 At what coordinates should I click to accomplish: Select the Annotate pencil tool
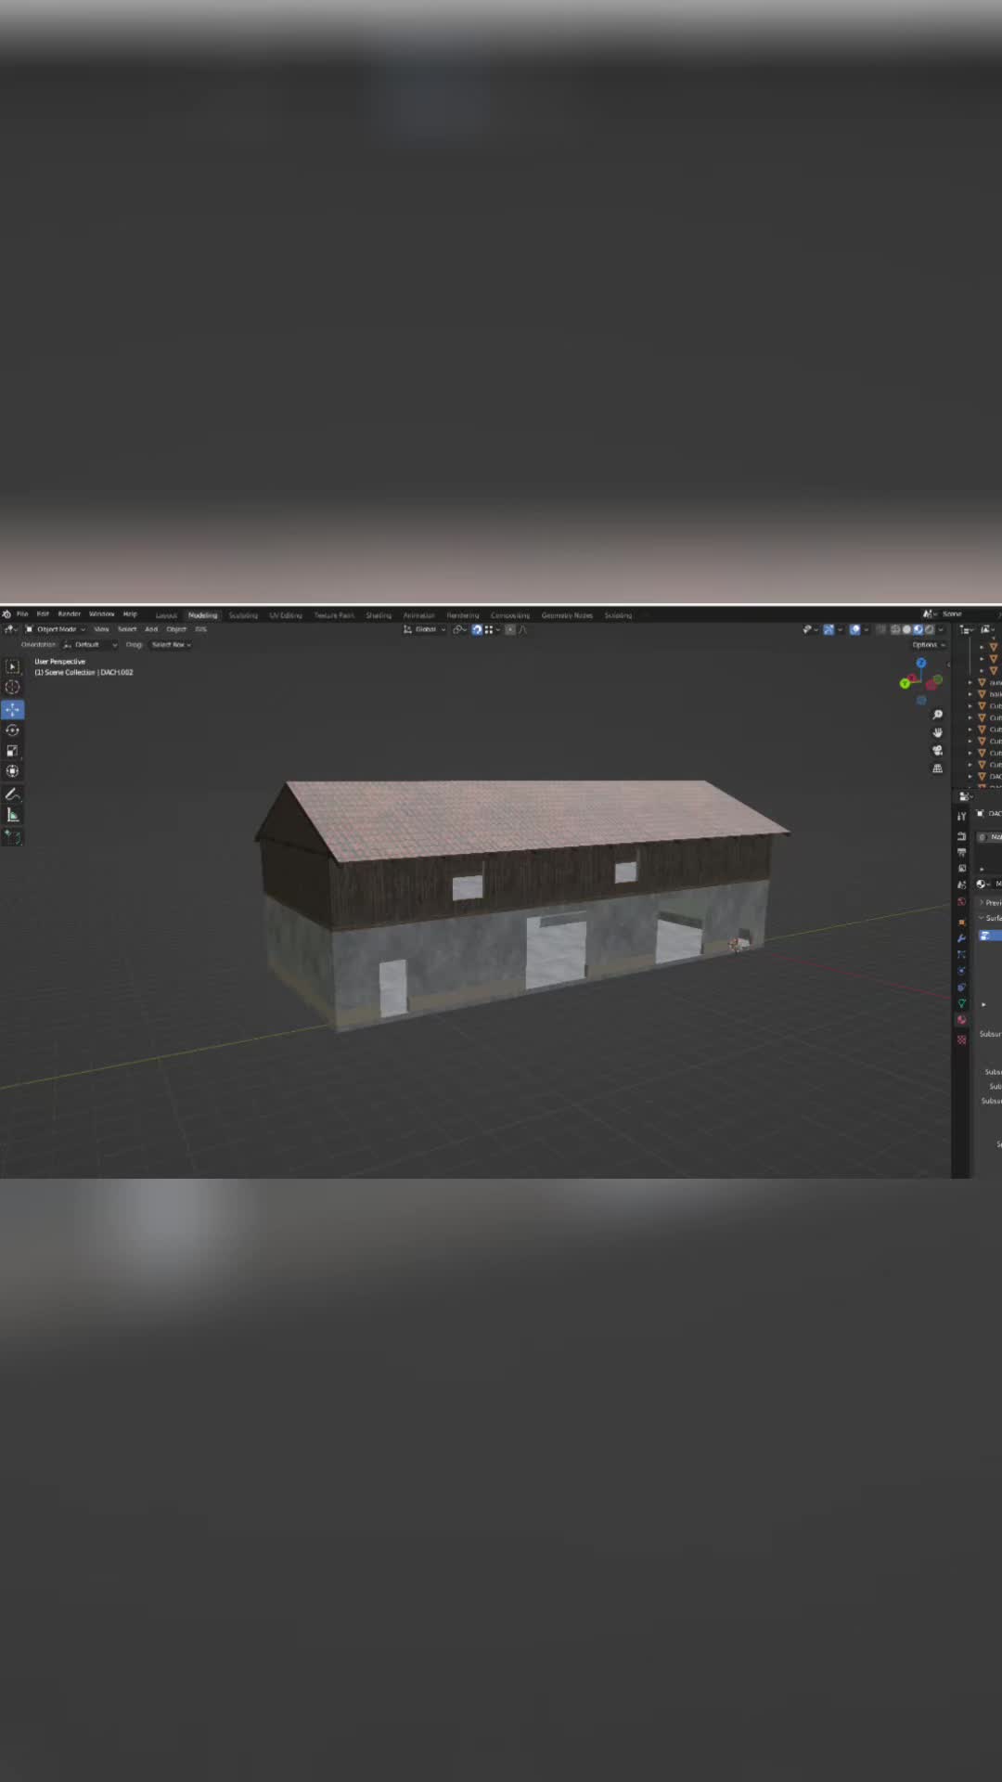[12, 794]
